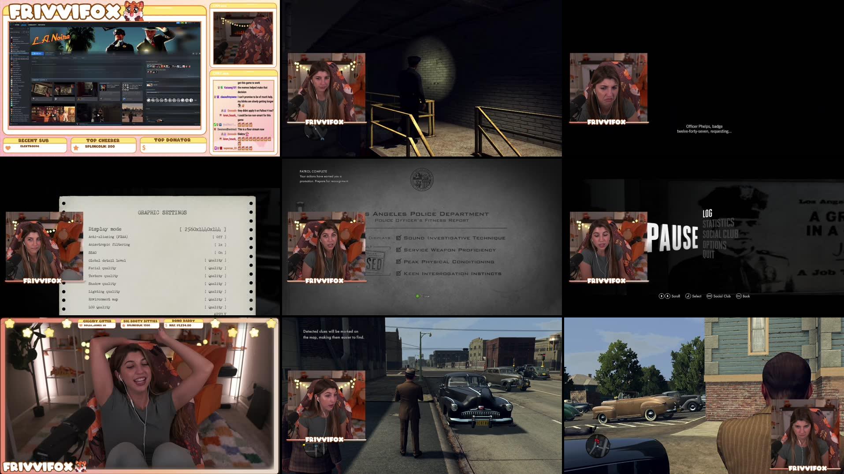Toggle Service Weapon Proficiency checkbox

click(x=398, y=250)
